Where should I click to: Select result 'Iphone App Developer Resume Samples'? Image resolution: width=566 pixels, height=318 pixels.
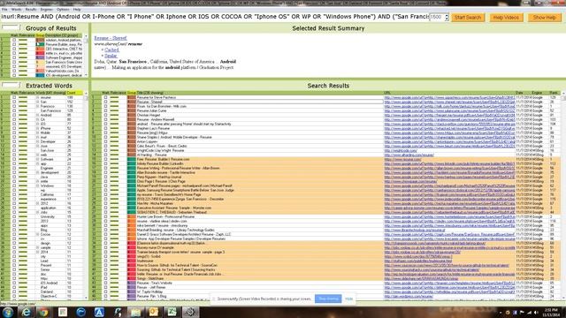(x=181, y=238)
